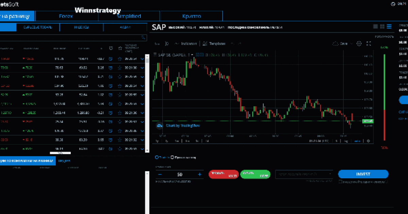
Task: Set price alert on the 1,203.44 row
Action: (111, 112)
